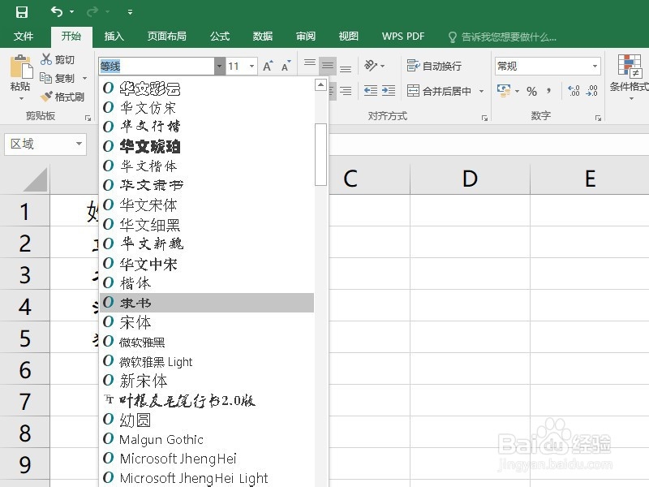Click 条件格式 conditional formatting

(630, 77)
